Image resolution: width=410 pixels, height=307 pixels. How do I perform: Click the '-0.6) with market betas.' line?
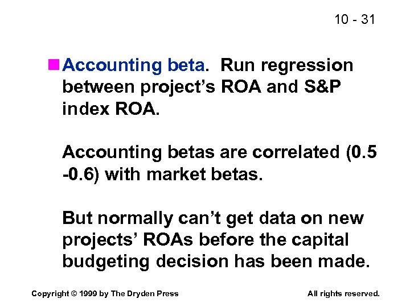click(x=163, y=173)
